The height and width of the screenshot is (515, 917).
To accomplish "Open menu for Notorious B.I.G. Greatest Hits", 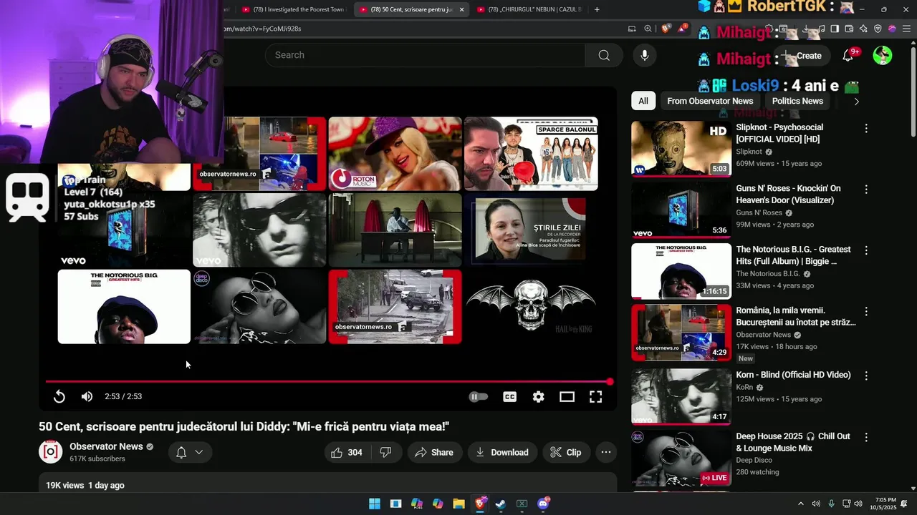I will coord(865,250).
